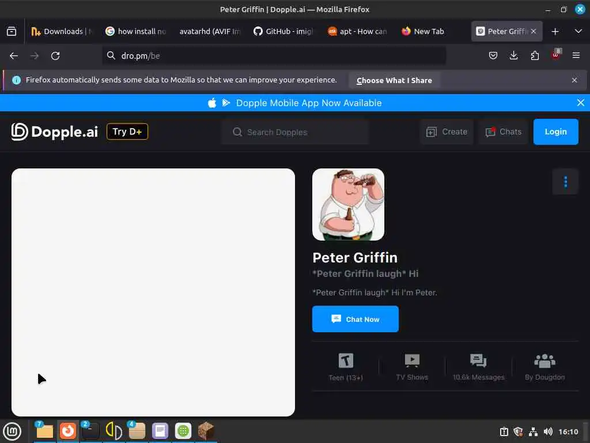This screenshot has width=590, height=443.
Task: Click the update manager shield tray icon
Action: pos(518,431)
